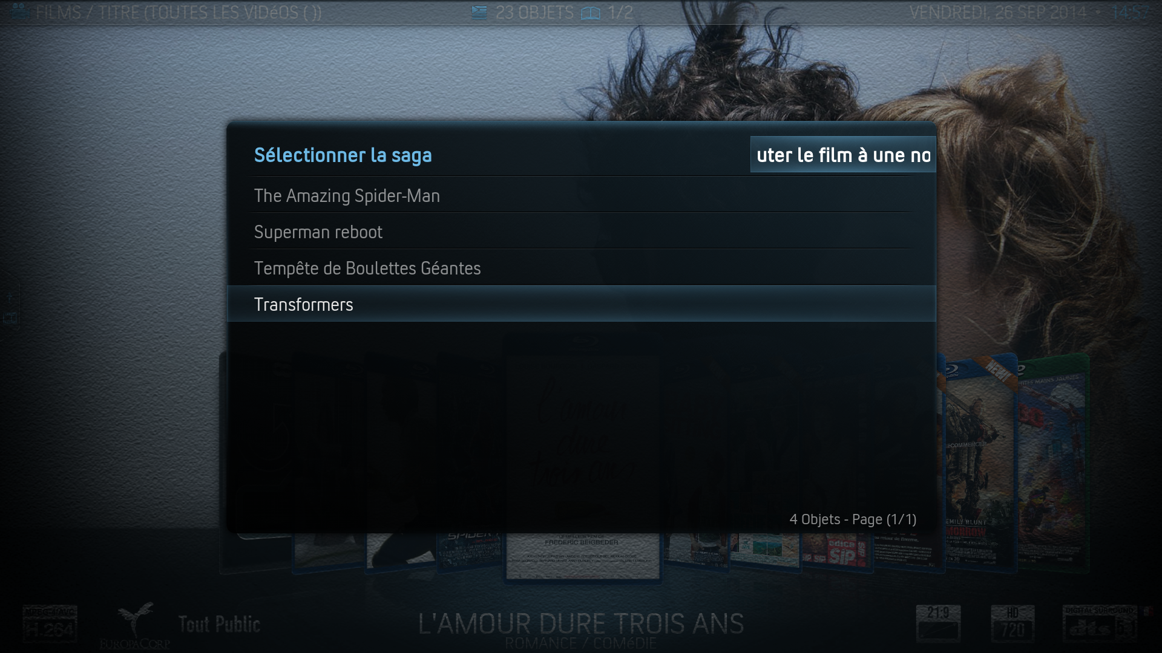Screen dimensions: 1162x653
Task: Click the L'AMOUR DURE TROIS ANS title
Action: click(581, 623)
